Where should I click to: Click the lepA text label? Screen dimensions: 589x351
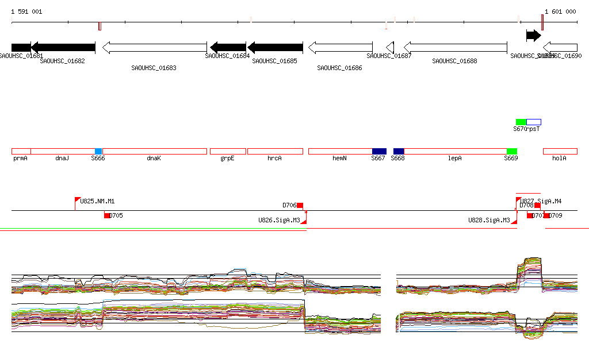point(455,158)
